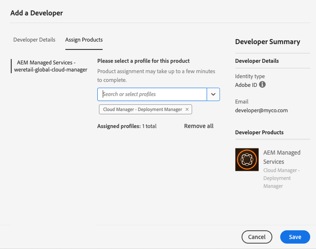Viewport: 316px width, 249px height.
Task: Click the Cloud Manager - Deployment Manager summary text
Action: pyautogui.click(x=281, y=178)
